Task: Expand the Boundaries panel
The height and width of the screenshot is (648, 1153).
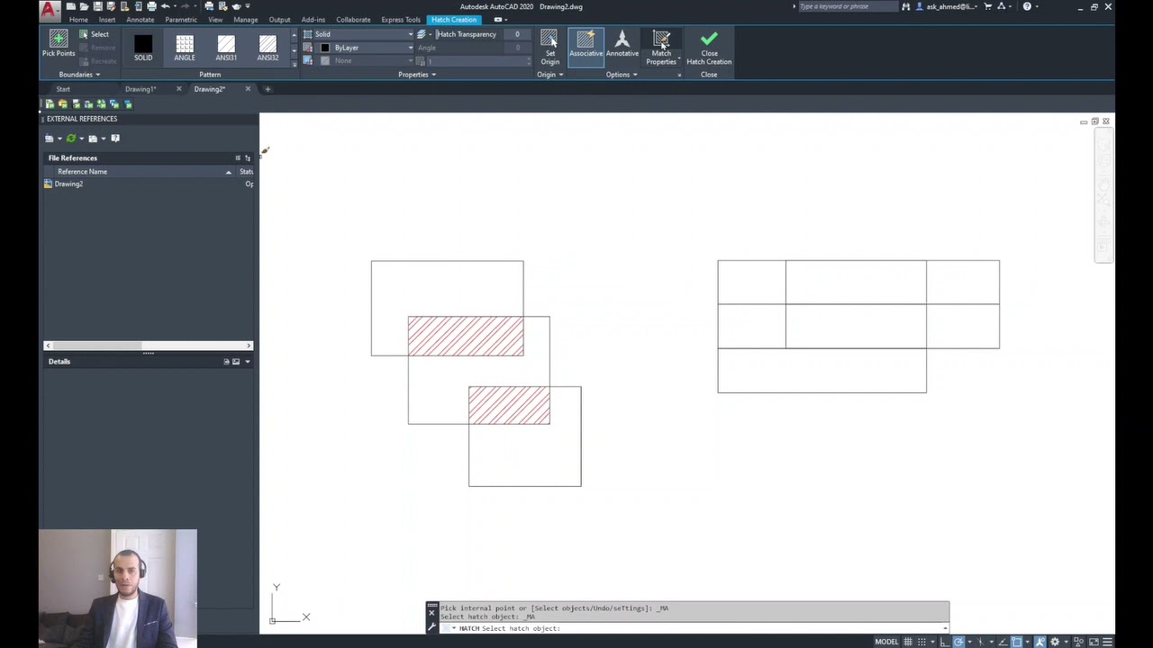Action: pos(79,75)
